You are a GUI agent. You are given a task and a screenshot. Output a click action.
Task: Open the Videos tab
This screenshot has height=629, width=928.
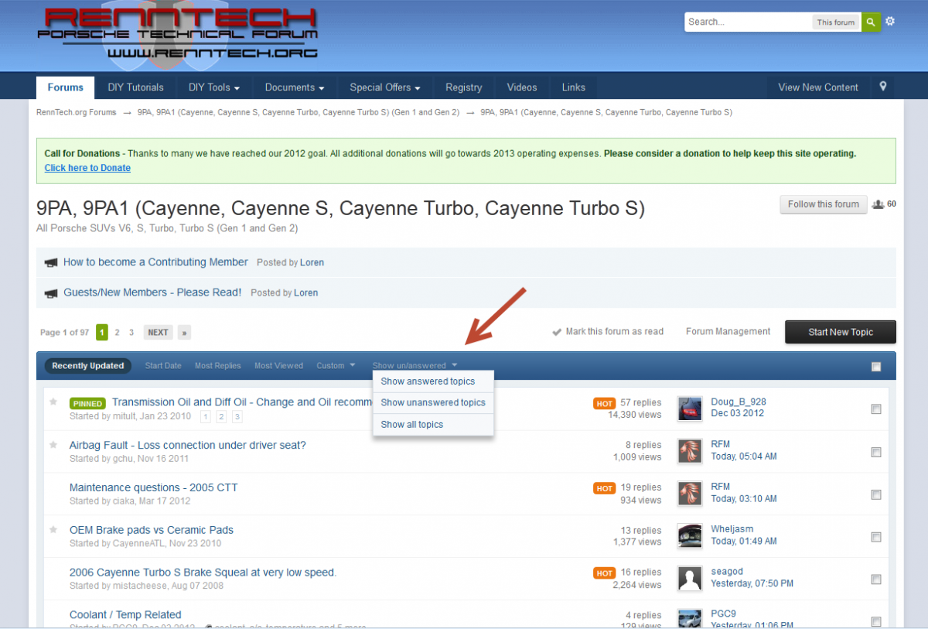click(x=522, y=87)
